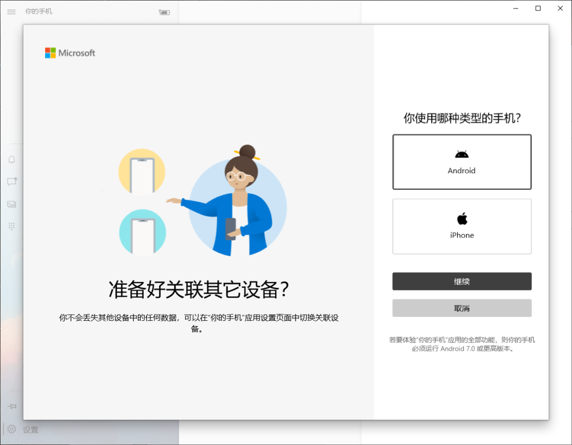
Task: Select the iPhone phone type option
Action: click(462, 227)
